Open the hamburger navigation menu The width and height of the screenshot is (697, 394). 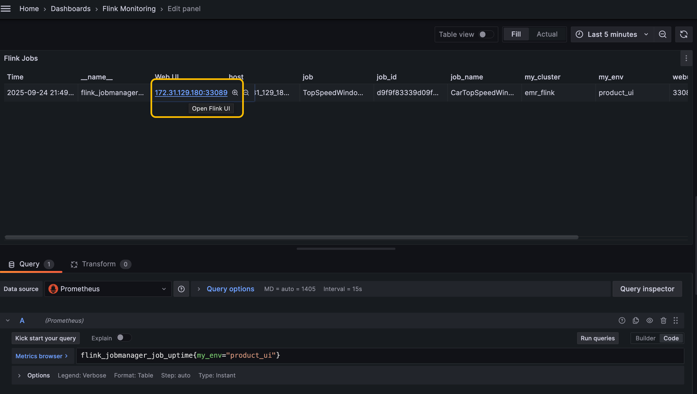[6, 9]
